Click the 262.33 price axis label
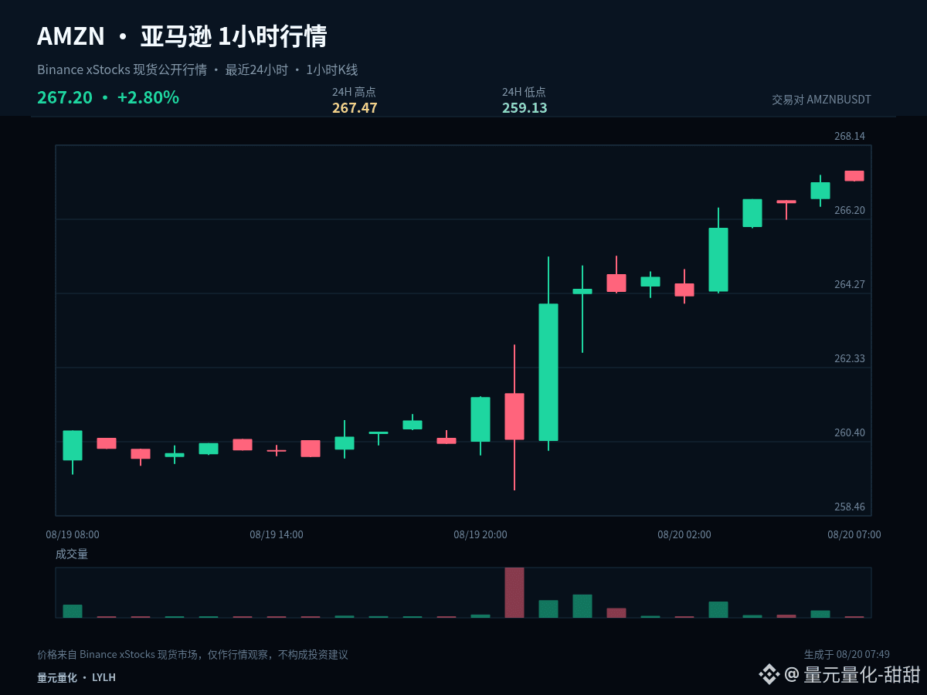 (x=850, y=358)
